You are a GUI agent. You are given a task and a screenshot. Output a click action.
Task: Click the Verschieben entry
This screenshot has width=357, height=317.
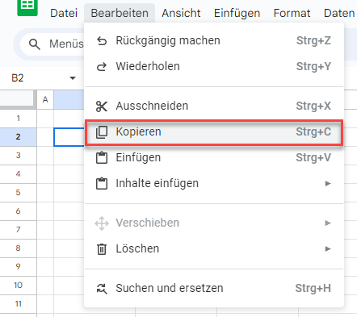coord(214,223)
